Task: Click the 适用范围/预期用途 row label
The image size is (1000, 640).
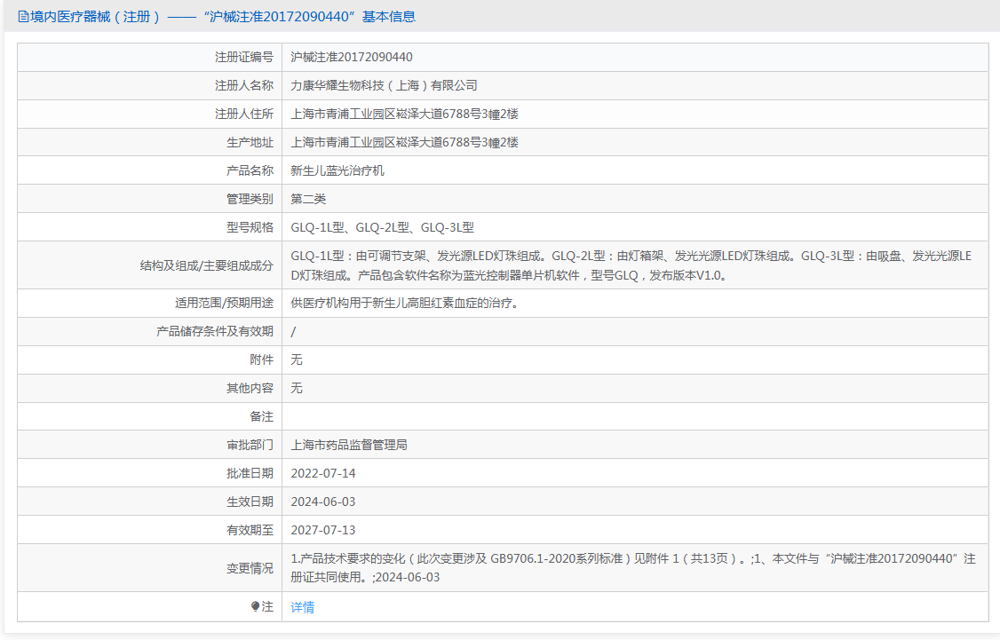Action: (225, 303)
